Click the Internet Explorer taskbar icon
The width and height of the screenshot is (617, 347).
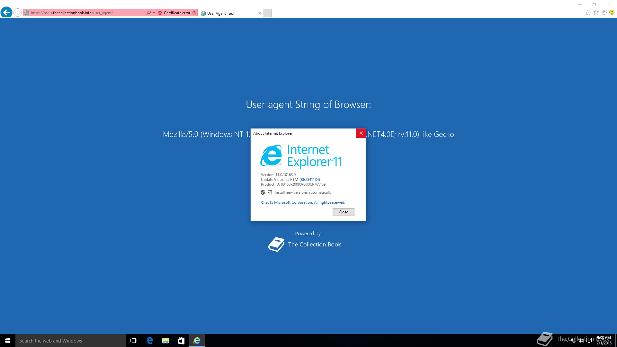pos(197,341)
